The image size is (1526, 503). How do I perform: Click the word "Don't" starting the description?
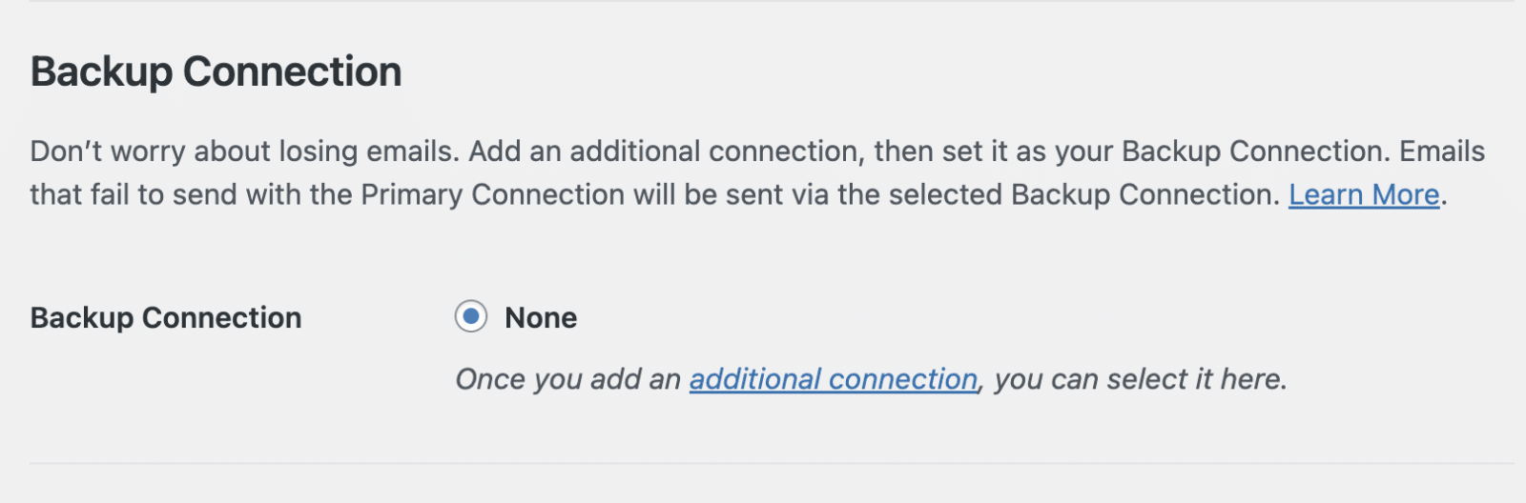[x=66, y=151]
